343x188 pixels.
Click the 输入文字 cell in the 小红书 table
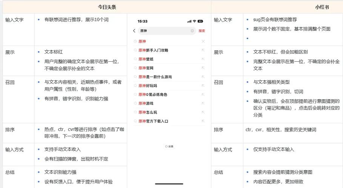(223, 20)
